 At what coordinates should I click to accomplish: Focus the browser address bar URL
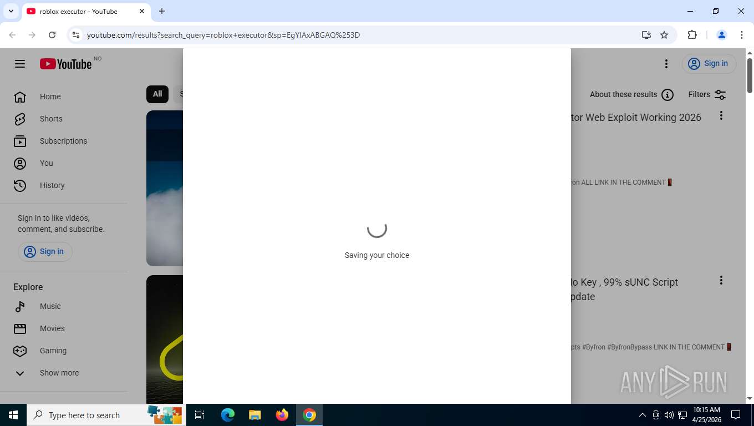point(223,35)
